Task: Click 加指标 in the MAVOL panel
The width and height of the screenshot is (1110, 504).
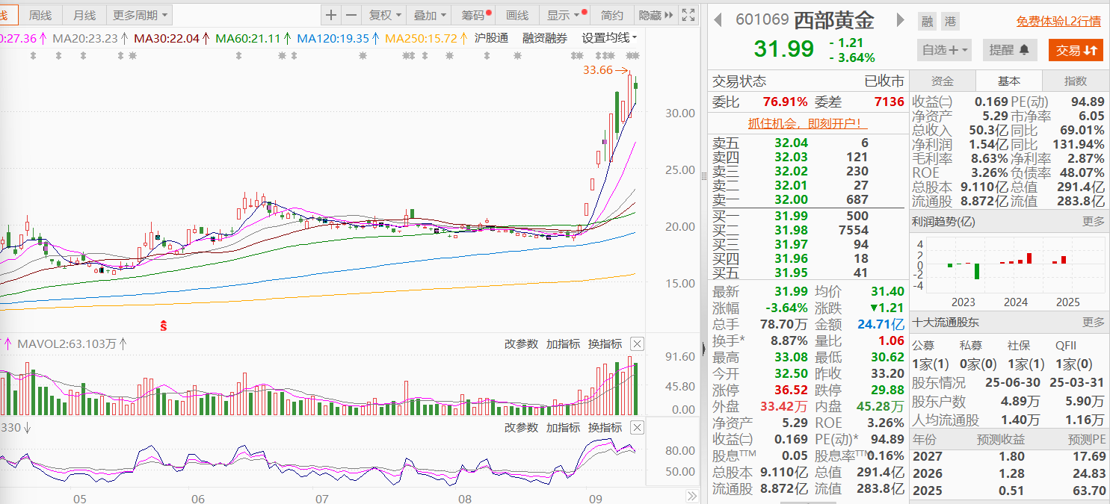Action: (x=563, y=343)
